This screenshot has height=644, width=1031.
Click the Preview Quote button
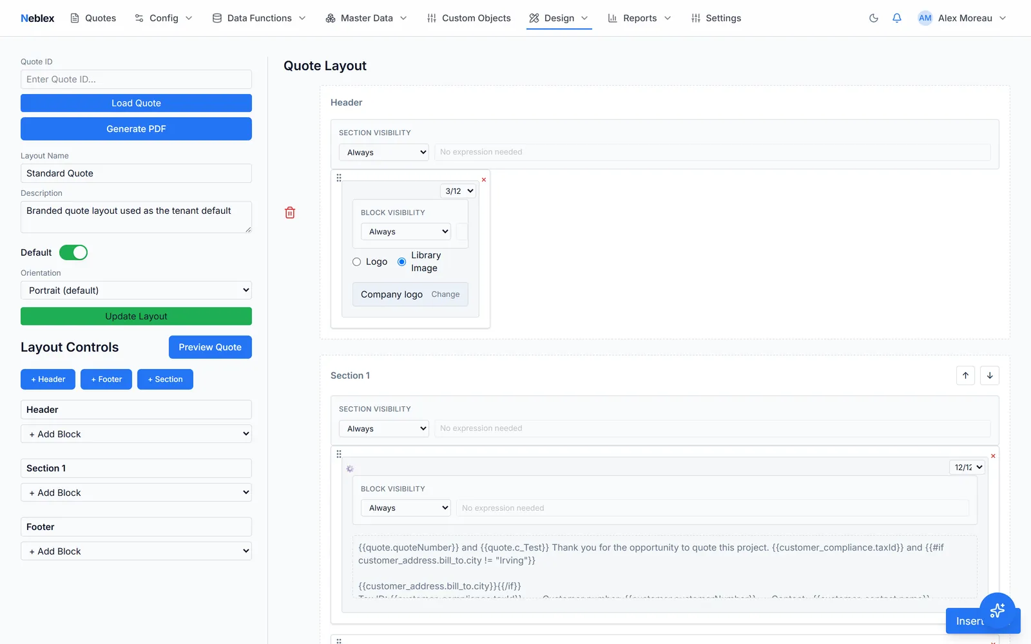pos(210,347)
